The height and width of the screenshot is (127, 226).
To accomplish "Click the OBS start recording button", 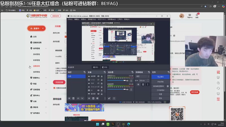I will pyautogui.click(x=160, y=82).
